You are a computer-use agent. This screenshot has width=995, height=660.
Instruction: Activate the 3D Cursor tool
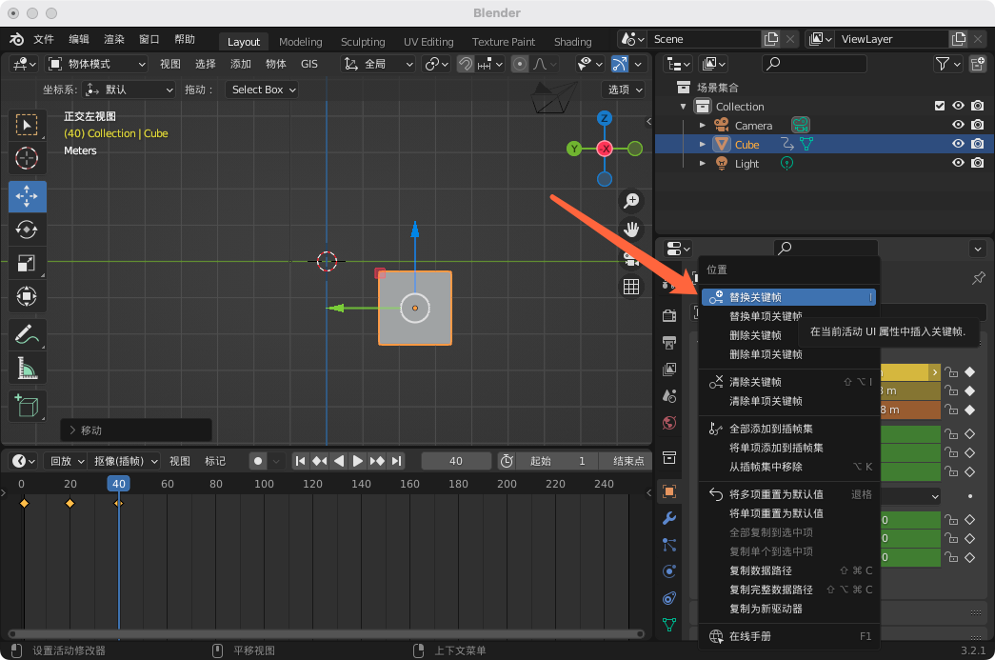pyautogui.click(x=27, y=158)
